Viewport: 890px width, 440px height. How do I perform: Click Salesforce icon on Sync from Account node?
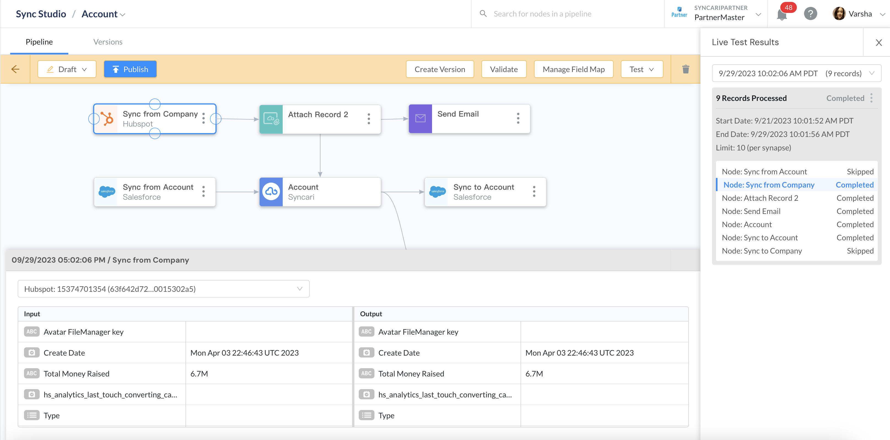coord(106,192)
